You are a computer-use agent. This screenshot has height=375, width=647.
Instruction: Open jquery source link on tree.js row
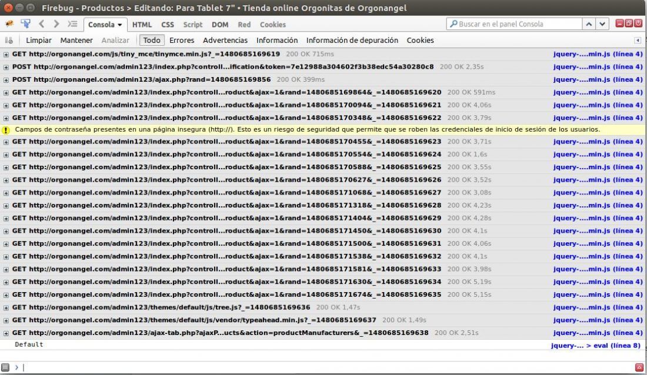click(x=598, y=307)
